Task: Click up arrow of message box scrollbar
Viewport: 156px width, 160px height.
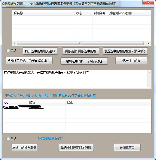Action: click(149, 73)
